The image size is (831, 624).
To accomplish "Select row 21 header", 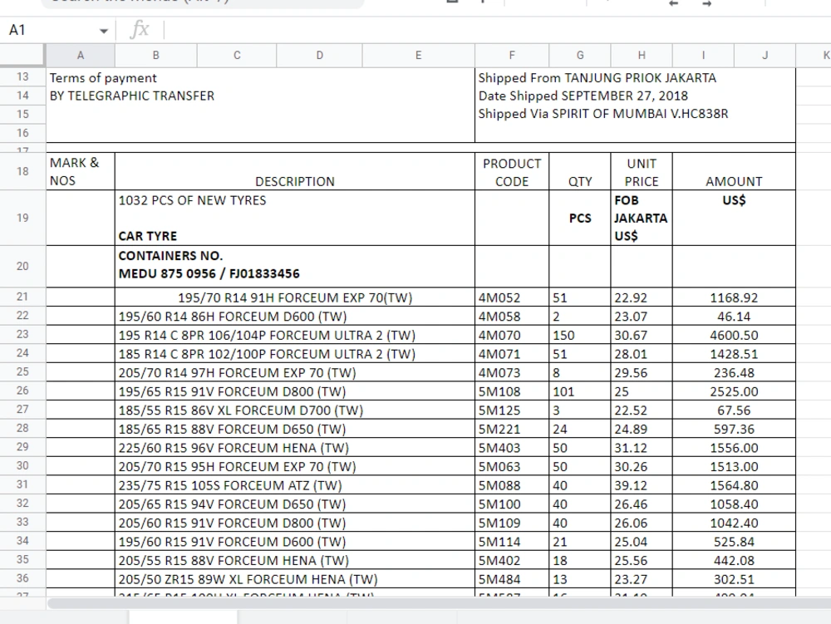I will (x=22, y=297).
